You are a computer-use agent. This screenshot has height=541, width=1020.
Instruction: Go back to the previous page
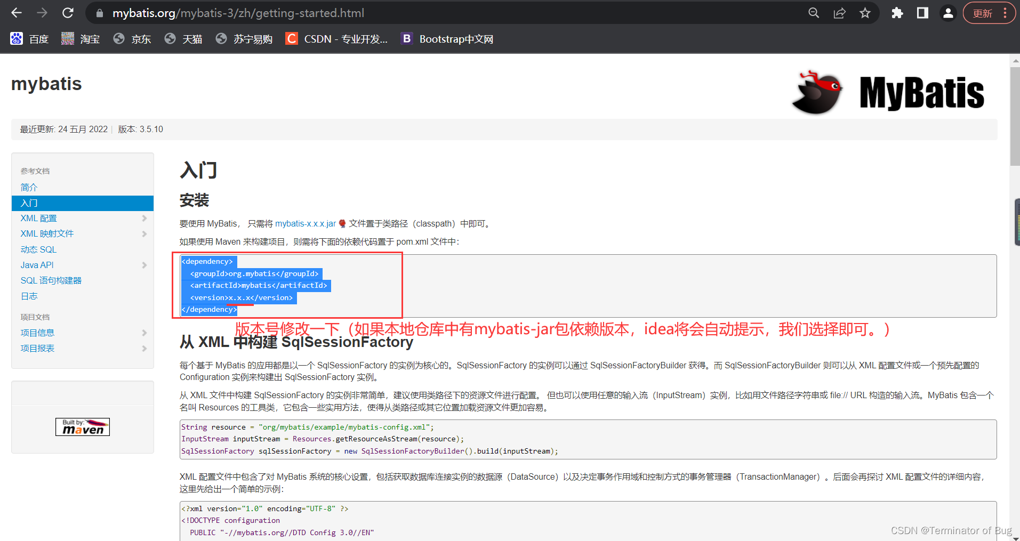tap(17, 13)
